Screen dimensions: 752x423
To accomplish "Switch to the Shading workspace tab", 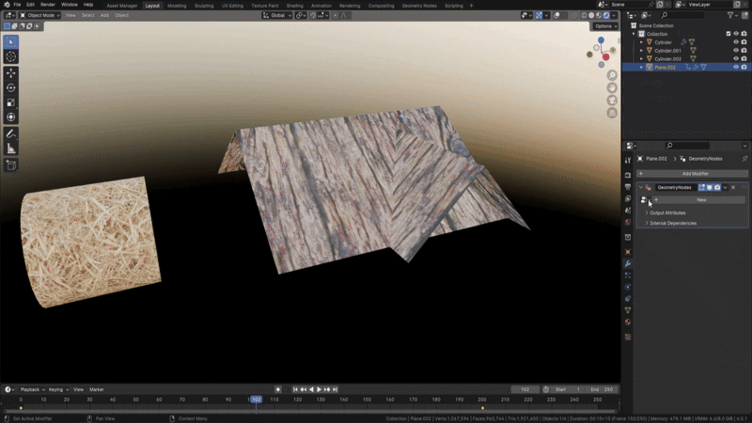I will pos(295,6).
